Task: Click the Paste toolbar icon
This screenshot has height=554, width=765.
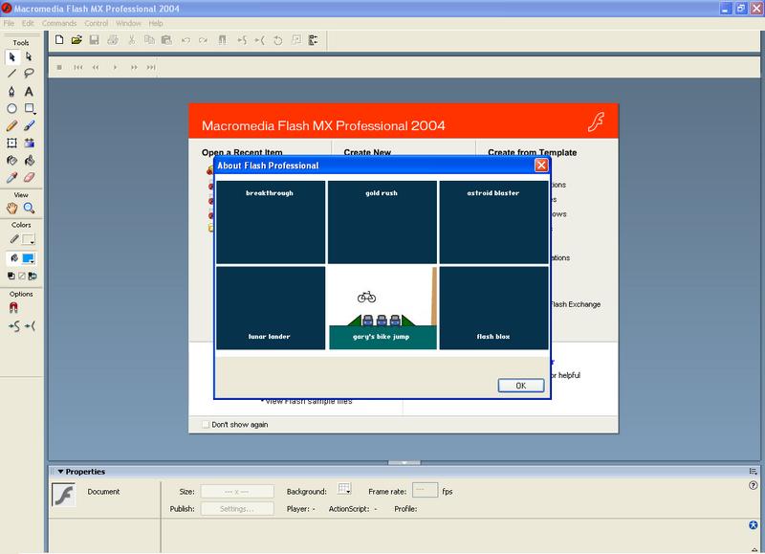Action: click(x=166, y=40)
